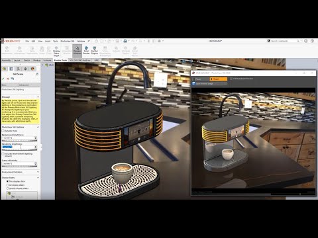The width and height of the screenshot is (318, 238).
Task: Open the DimXpertManager tab icon
Action: tap(25, 69)
